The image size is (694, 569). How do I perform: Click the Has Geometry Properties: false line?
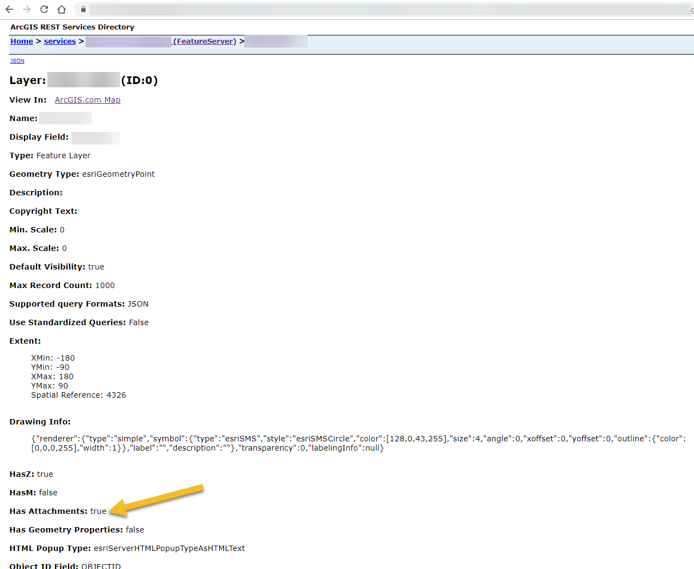point(77,530)
